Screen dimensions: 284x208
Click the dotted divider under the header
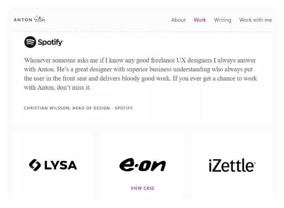coord(142,32)
